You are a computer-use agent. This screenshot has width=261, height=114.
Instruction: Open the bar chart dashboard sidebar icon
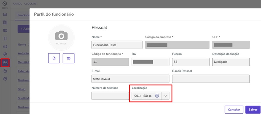tap(5, 14)
